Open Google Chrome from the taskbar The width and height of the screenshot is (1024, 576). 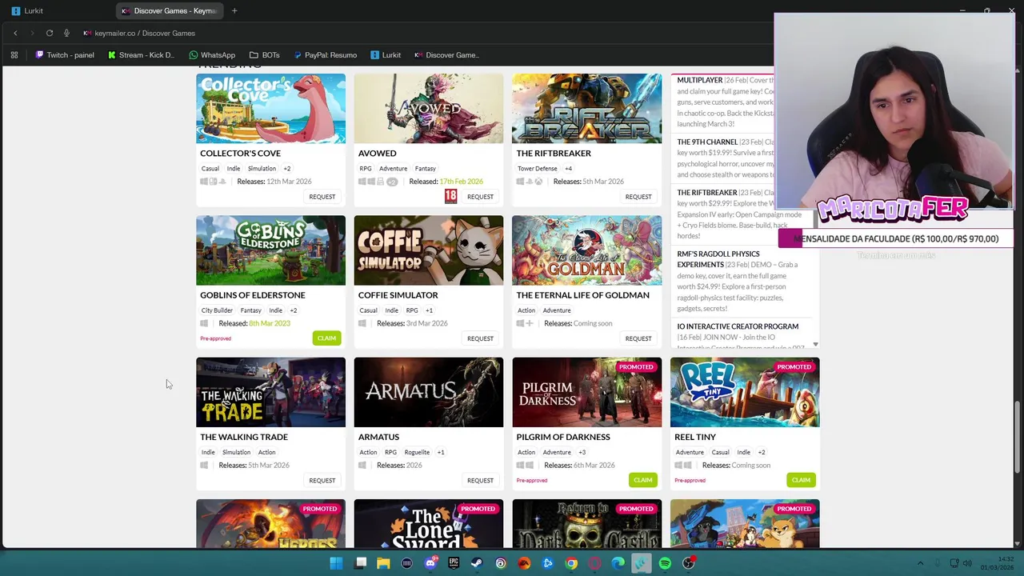point(571,563)
